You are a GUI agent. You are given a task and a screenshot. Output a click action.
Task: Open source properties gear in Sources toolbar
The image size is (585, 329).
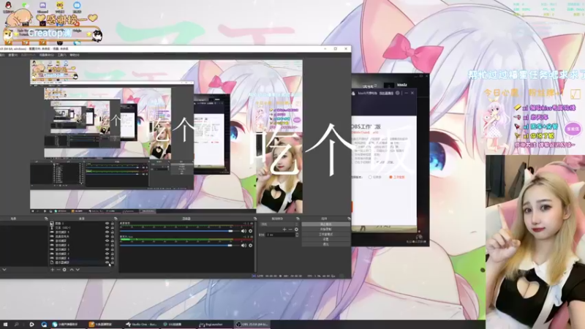coord(64,269)
